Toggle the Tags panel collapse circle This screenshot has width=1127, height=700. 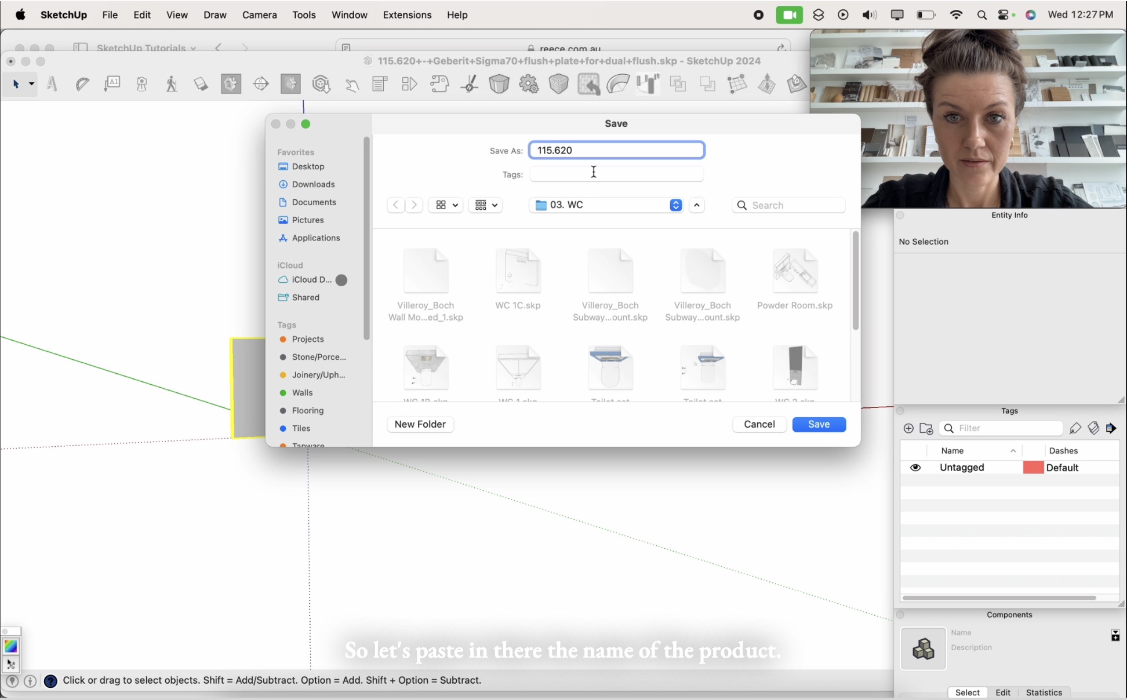click(900, 411)
